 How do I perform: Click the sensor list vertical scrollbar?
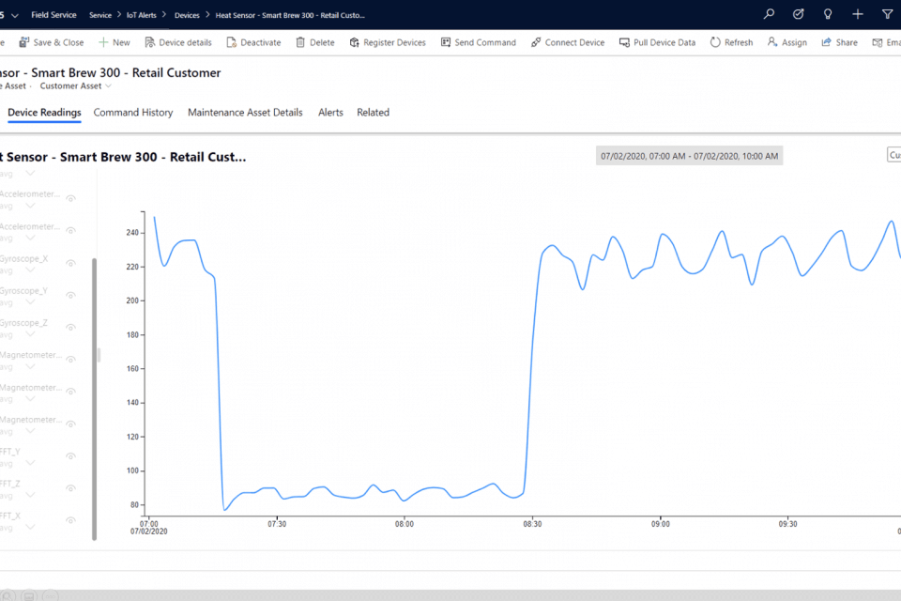(x=94, y=399)
